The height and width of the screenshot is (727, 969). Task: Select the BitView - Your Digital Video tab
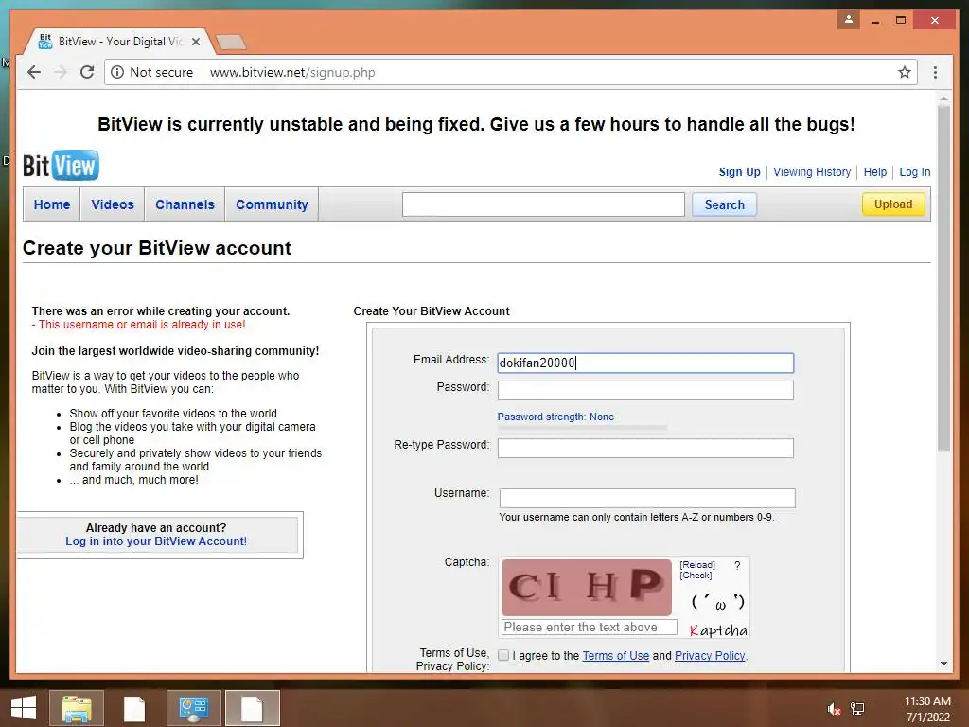point(118,42)
